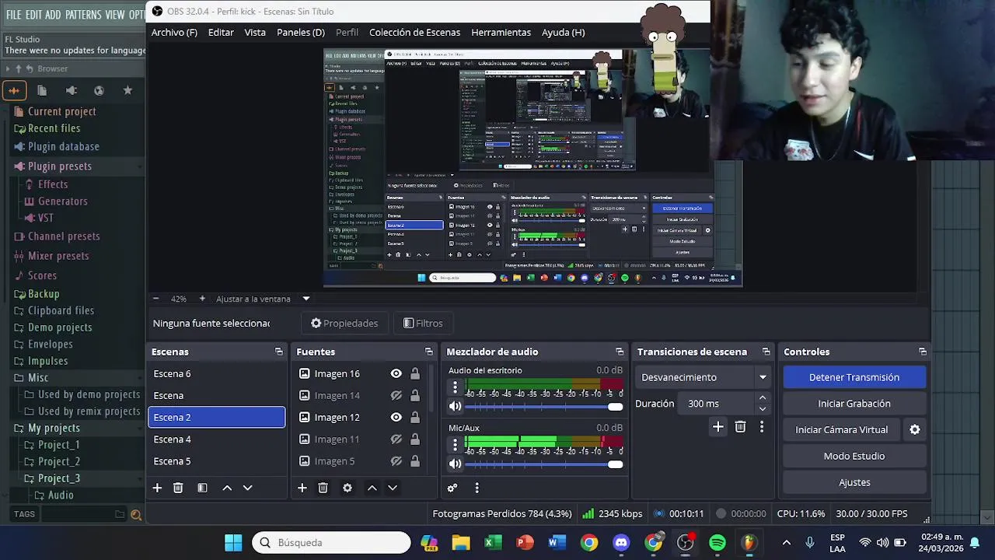
Task: Mute Mic/Aux audio
Action: [x=456, y=464]
